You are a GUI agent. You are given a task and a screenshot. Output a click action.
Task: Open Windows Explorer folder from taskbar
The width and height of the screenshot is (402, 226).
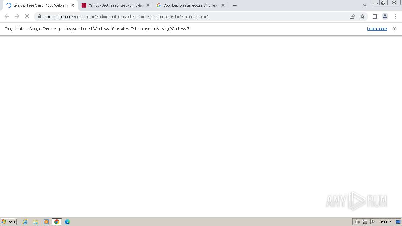35,222
